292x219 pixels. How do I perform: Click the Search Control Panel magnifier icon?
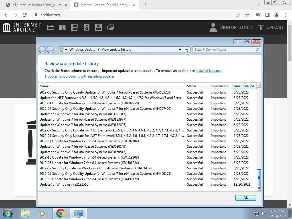click(x=257, y=50)
